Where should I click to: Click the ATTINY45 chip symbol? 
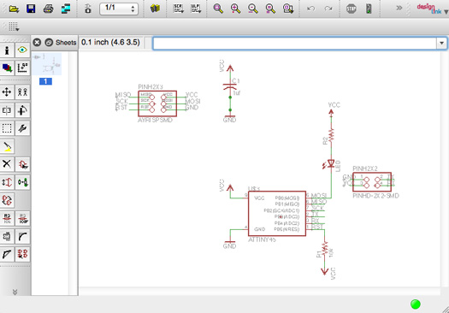[x=277, y=214]
